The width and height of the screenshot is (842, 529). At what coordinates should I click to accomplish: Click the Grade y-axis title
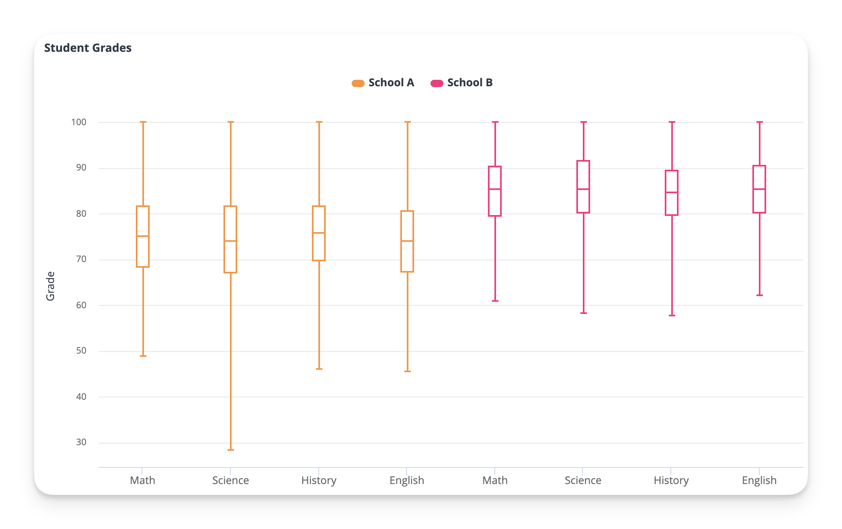(x=50, y=286)
